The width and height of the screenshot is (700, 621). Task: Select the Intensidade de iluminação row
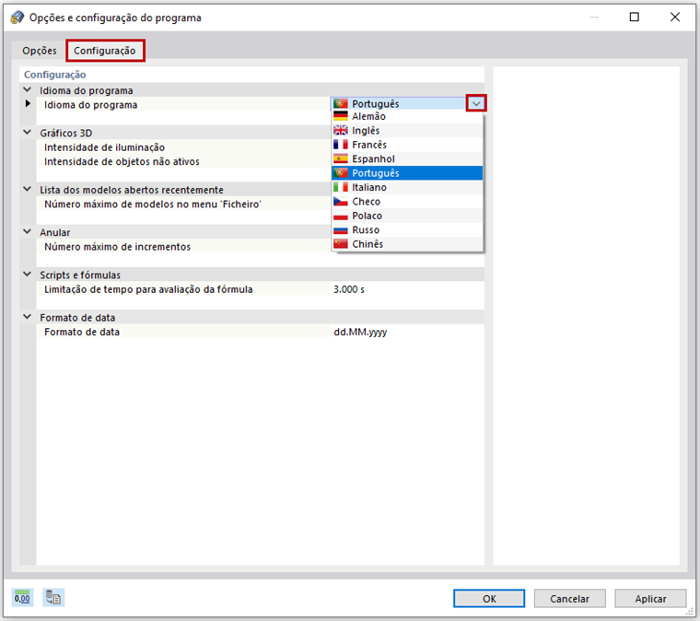tap(183, 147)
